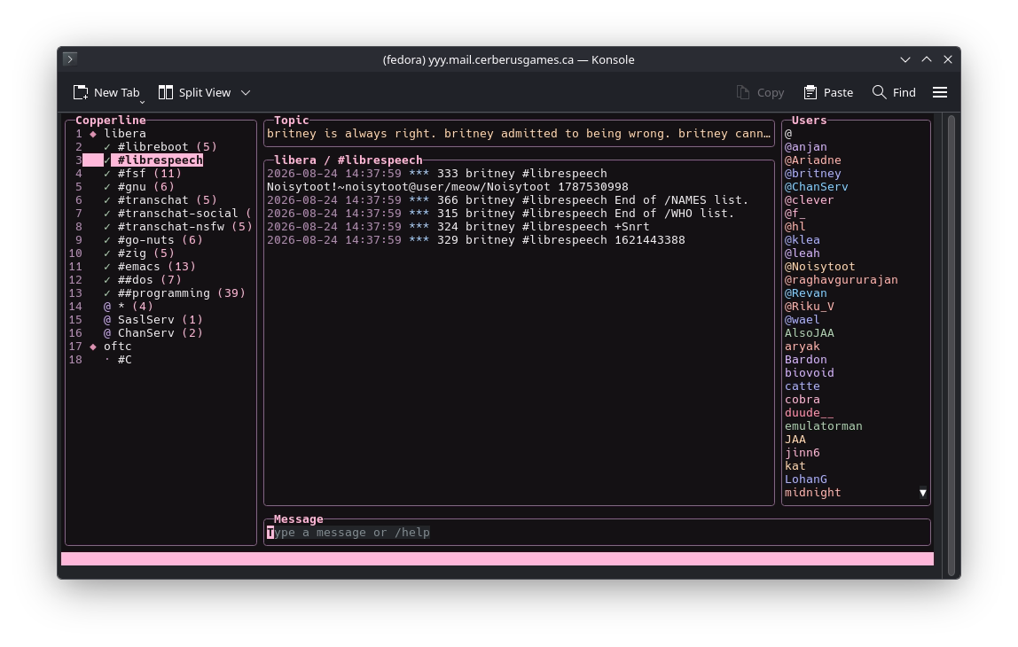Open the ##programming channel
The image size is (1018, 647).
(181, 293)
